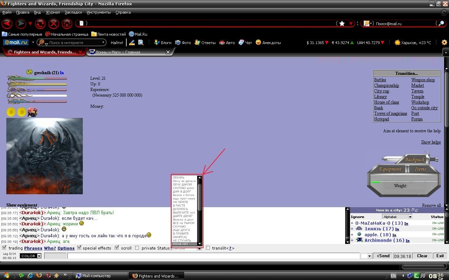Select ЛЕЧУ ДАРОМ status option
449x280 pixels.
click(182, 184)
